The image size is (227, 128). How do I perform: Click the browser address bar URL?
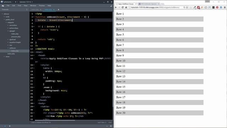(x=155, y=7)
